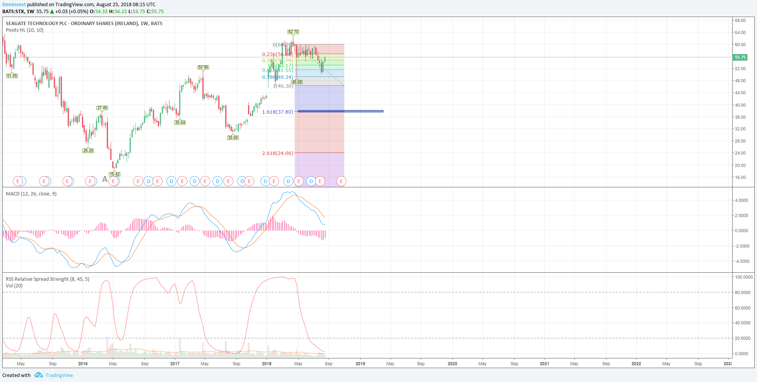Click the 2020 label on the time axis

[452, 363]
